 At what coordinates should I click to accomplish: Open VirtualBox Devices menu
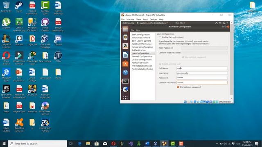[x=153, y=20]
